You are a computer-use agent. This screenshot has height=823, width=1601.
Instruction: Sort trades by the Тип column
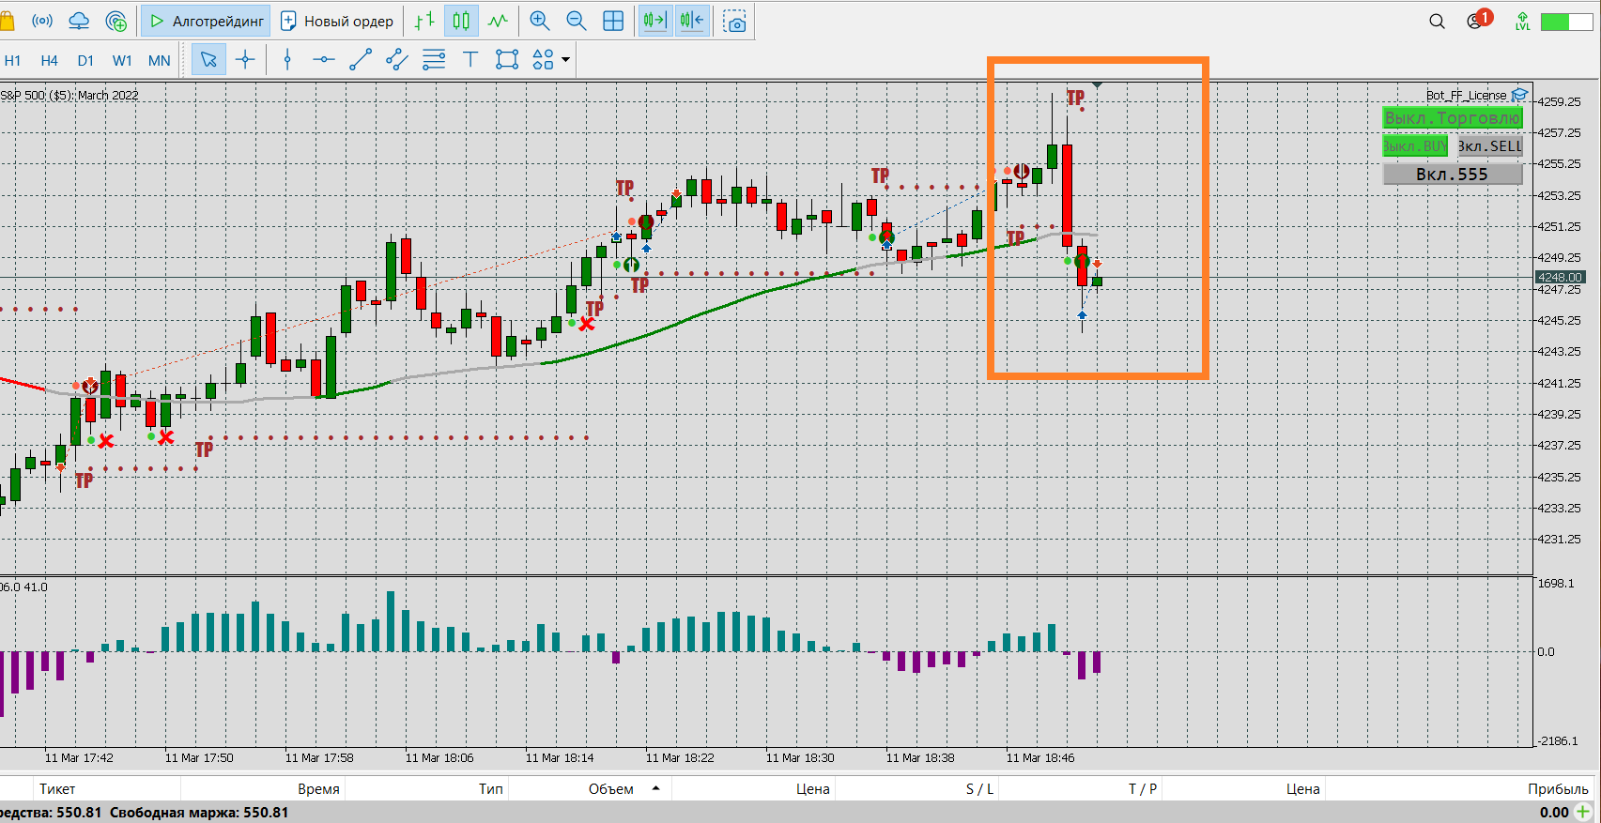pyautogui.click(x=491, y=789)
